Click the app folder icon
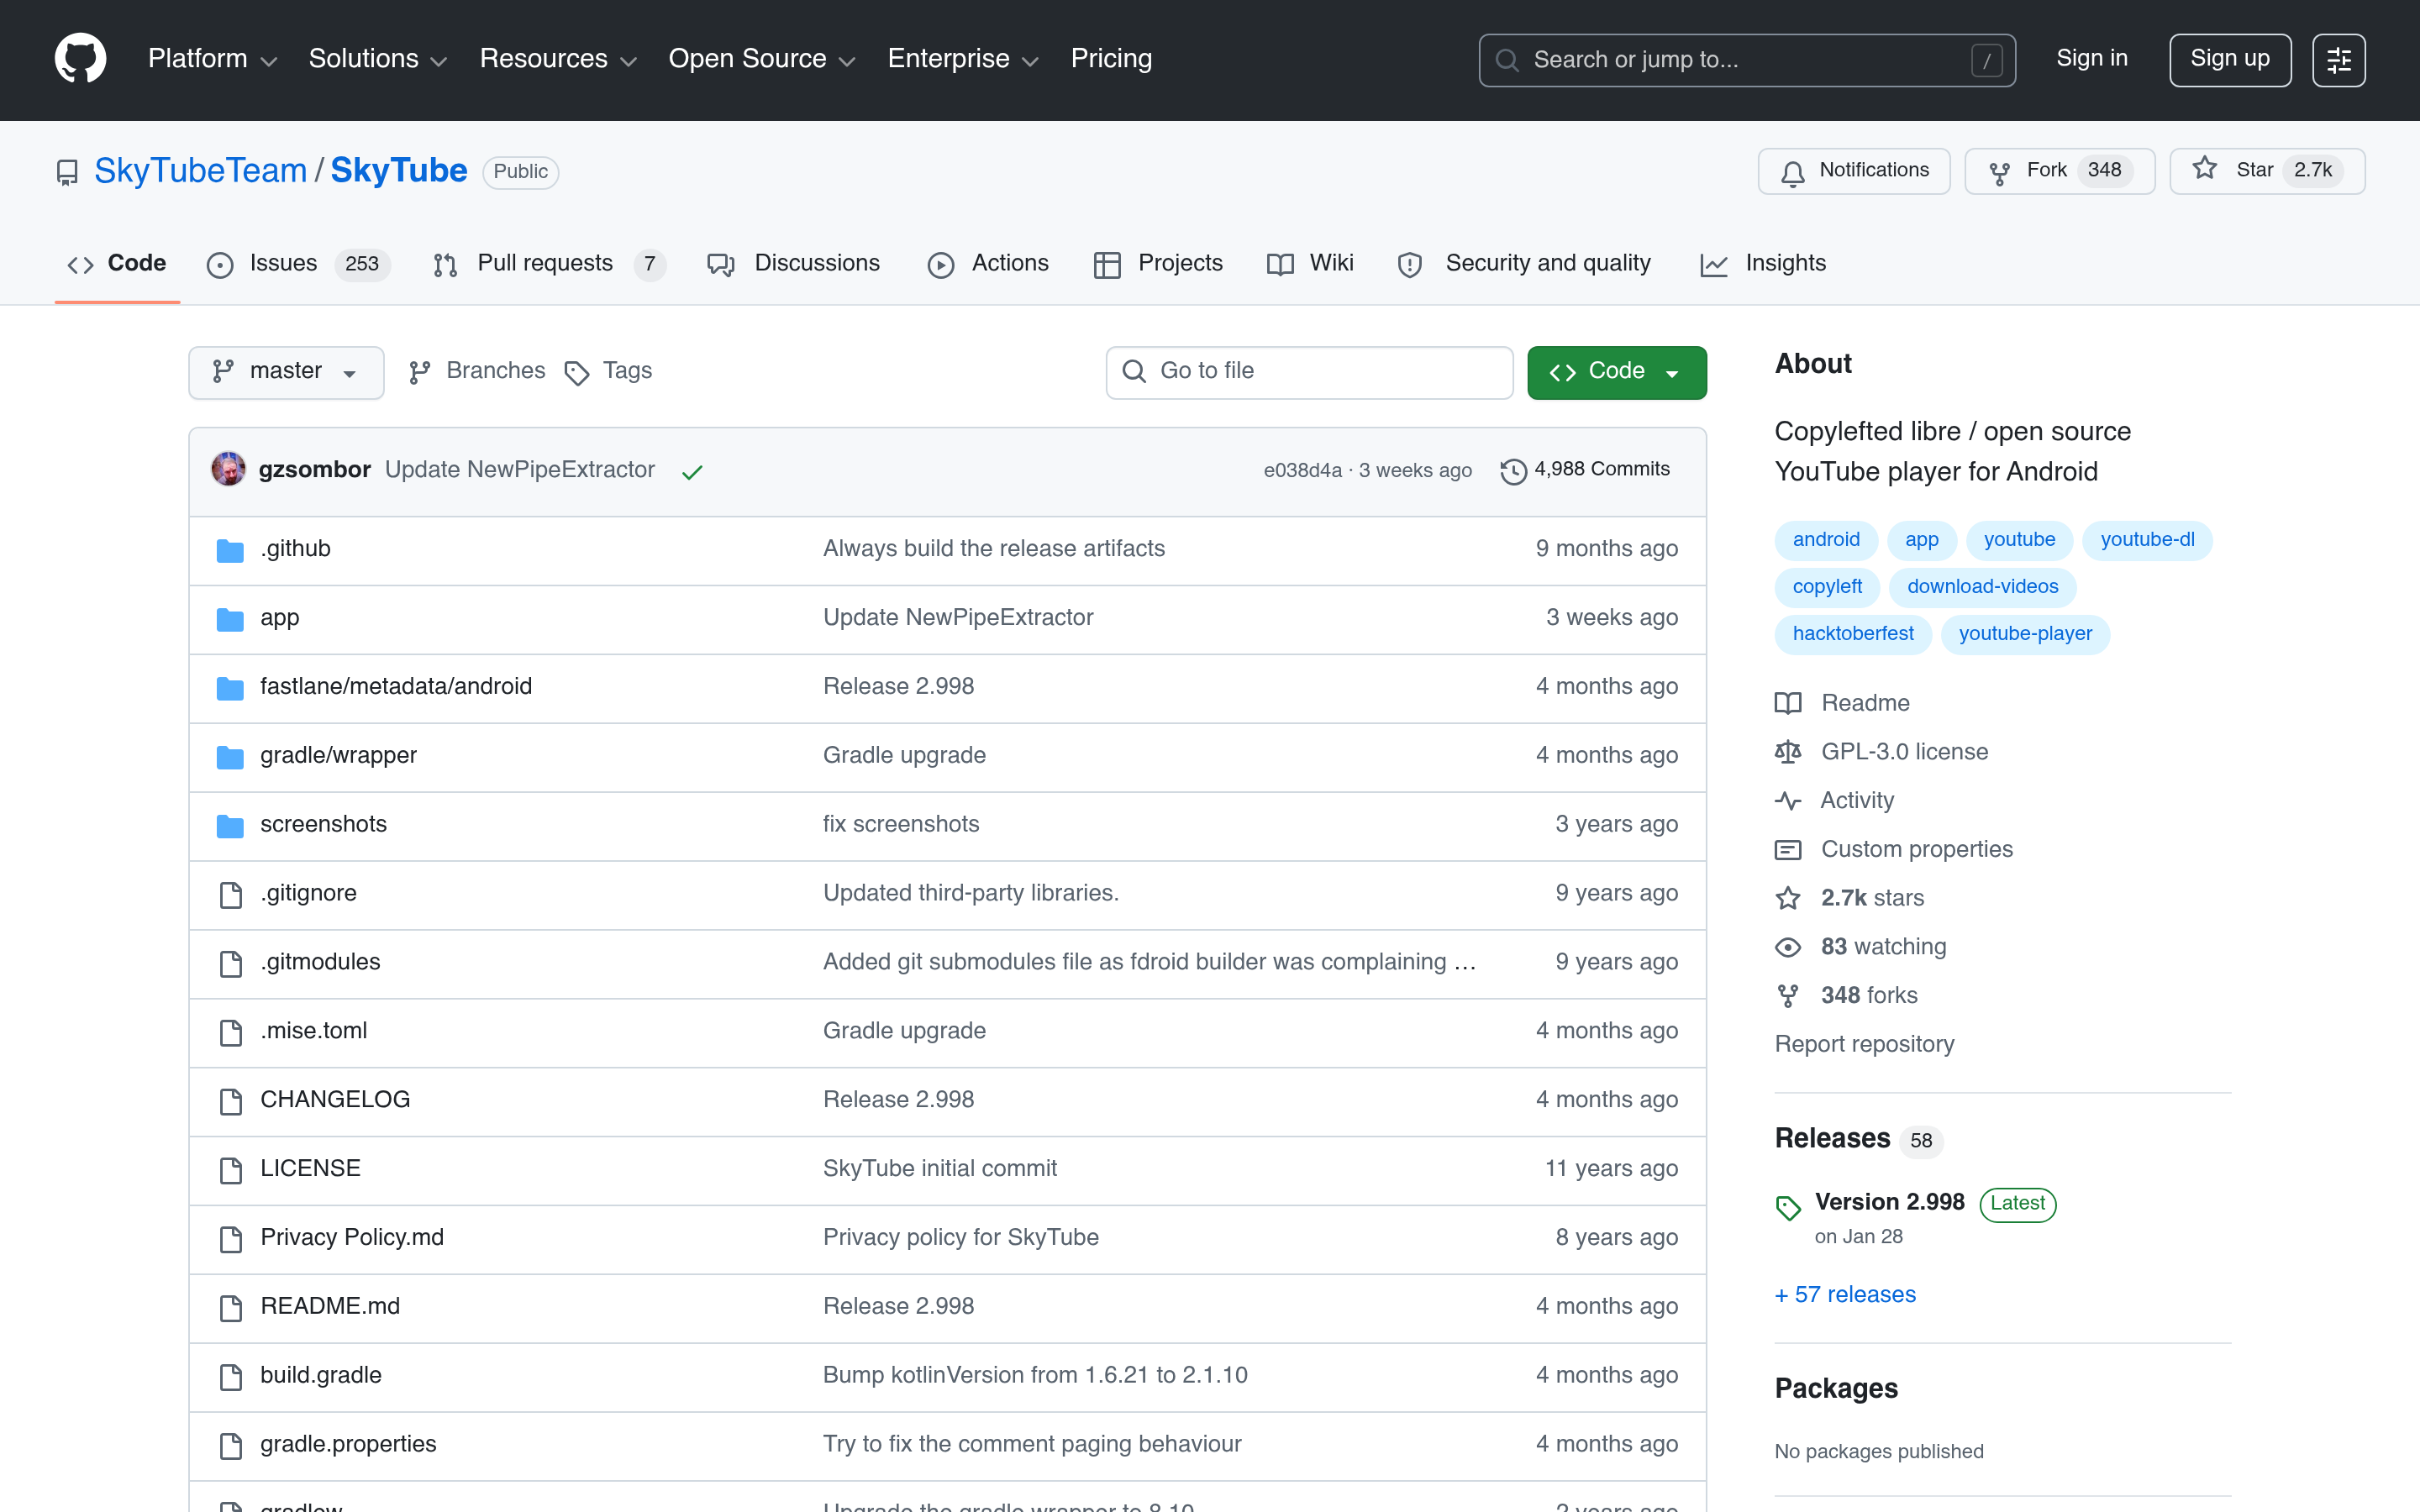2420x1512 pixels. (230, 619)
